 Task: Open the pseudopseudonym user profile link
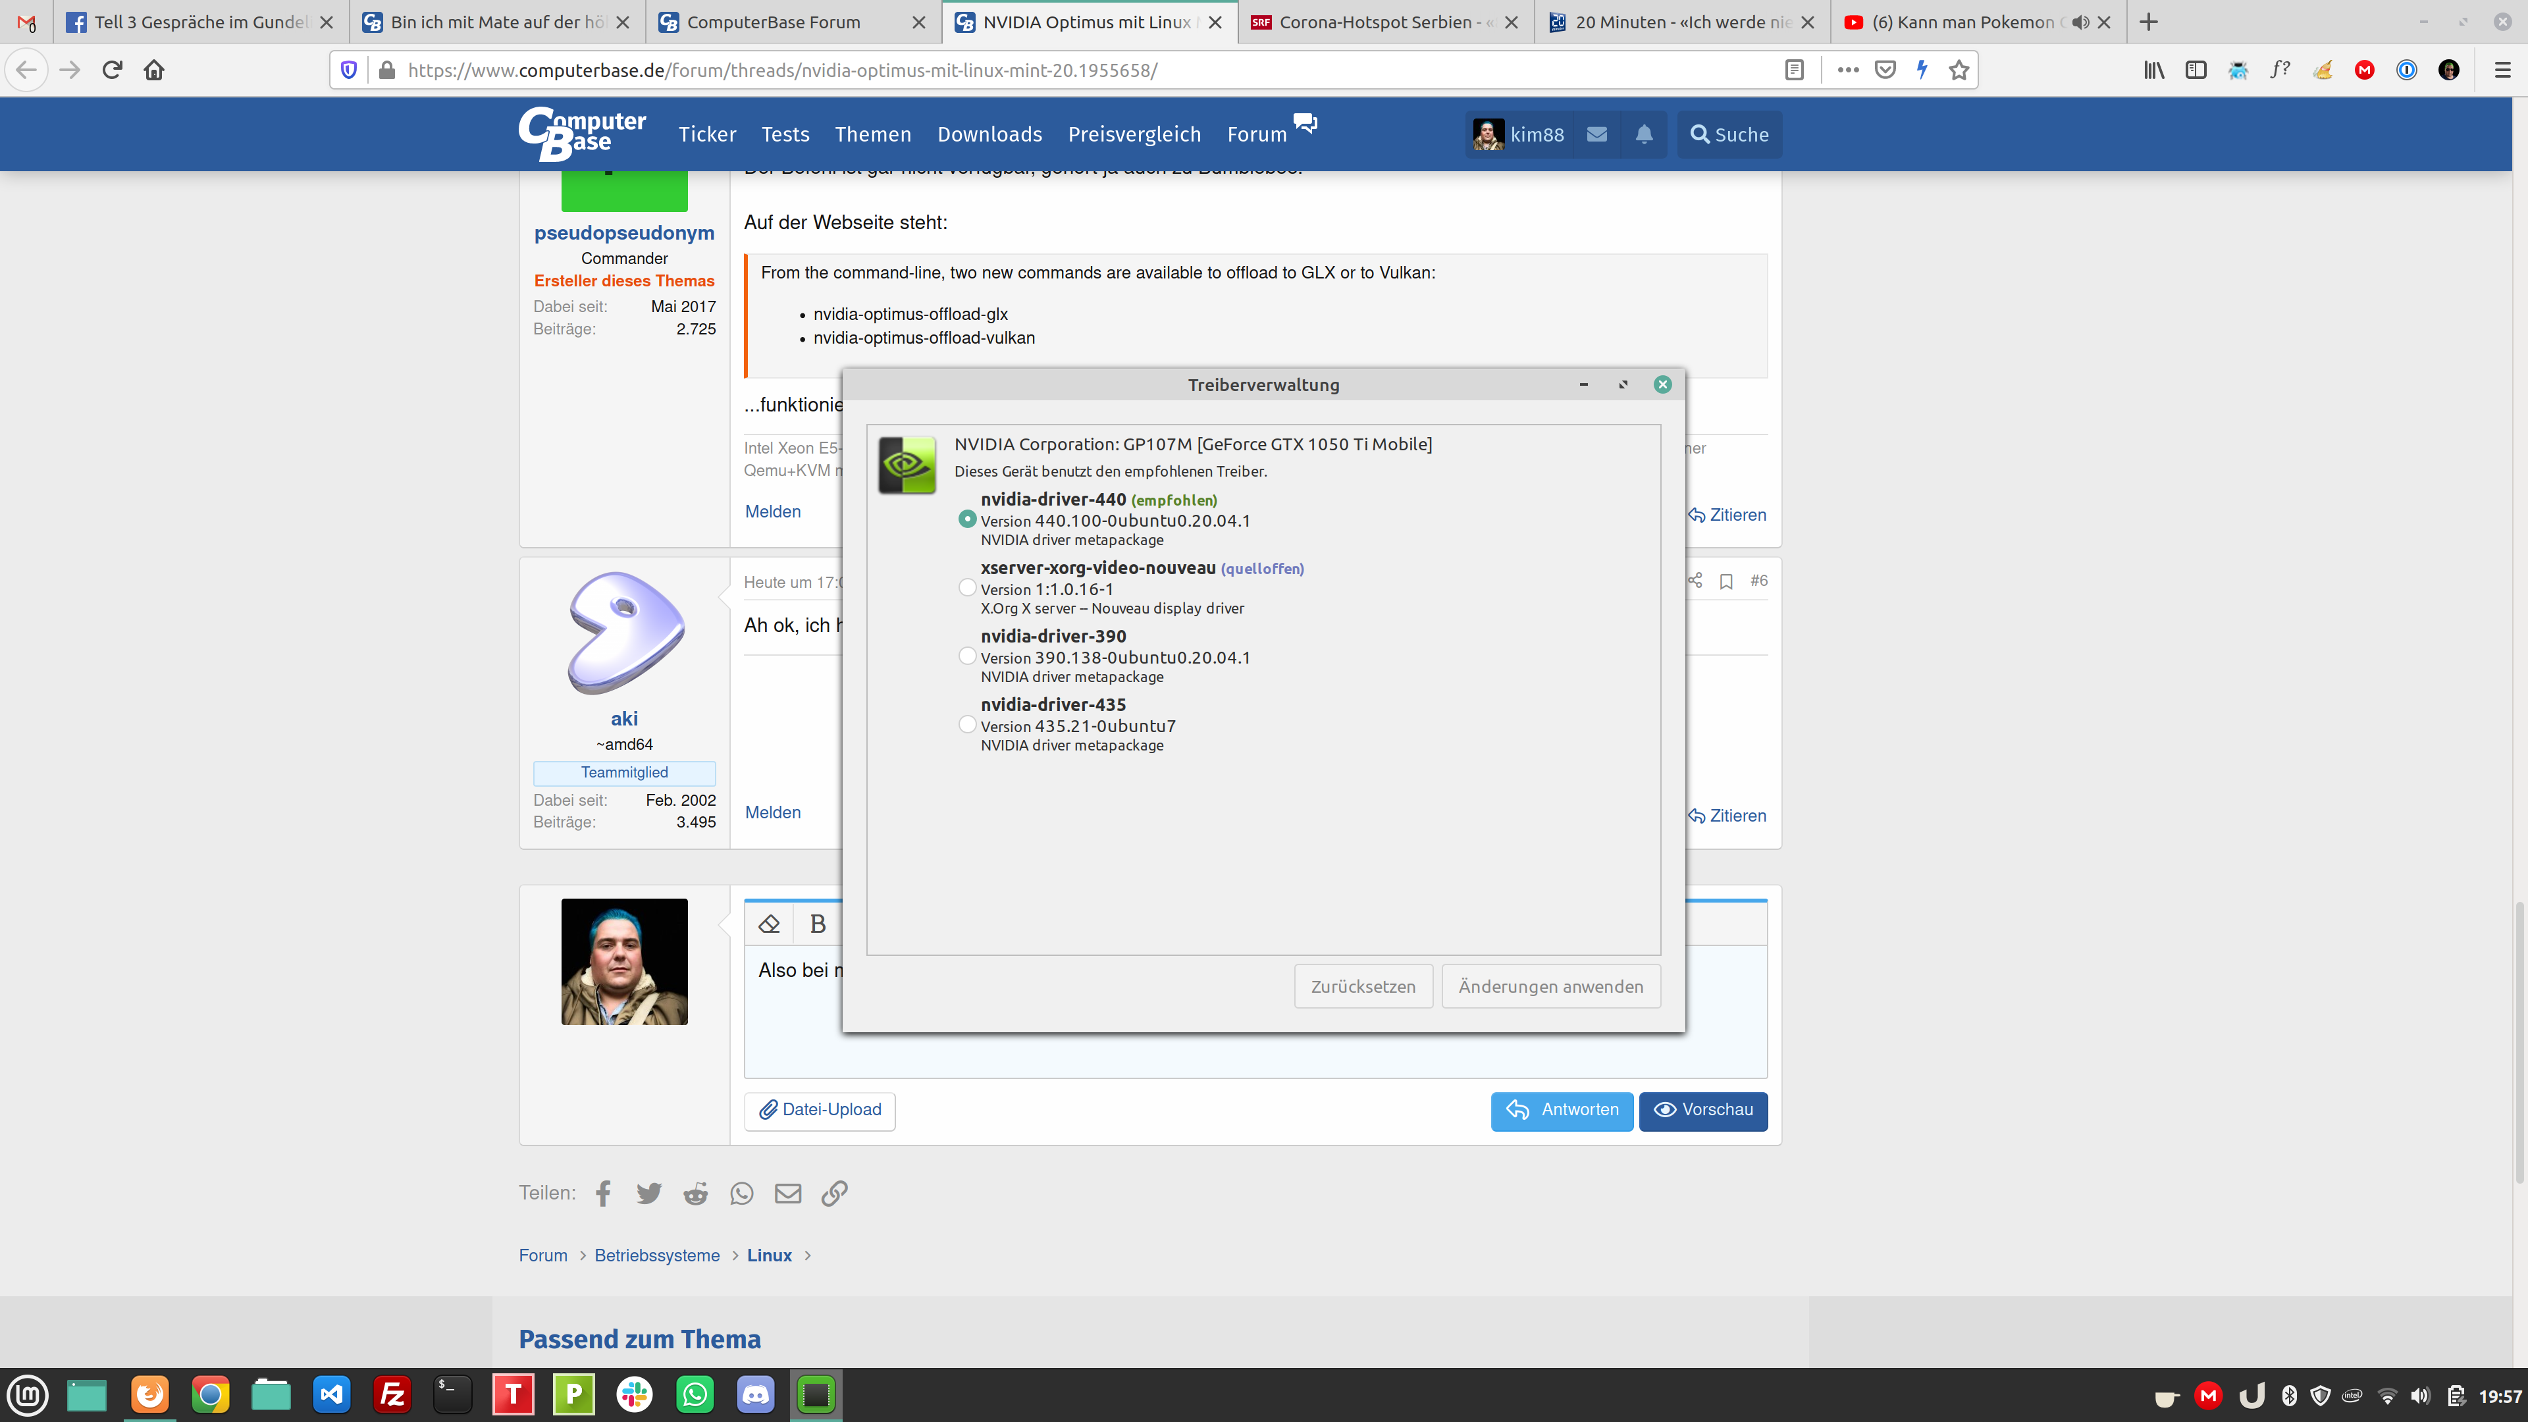[x=624, y=232]
